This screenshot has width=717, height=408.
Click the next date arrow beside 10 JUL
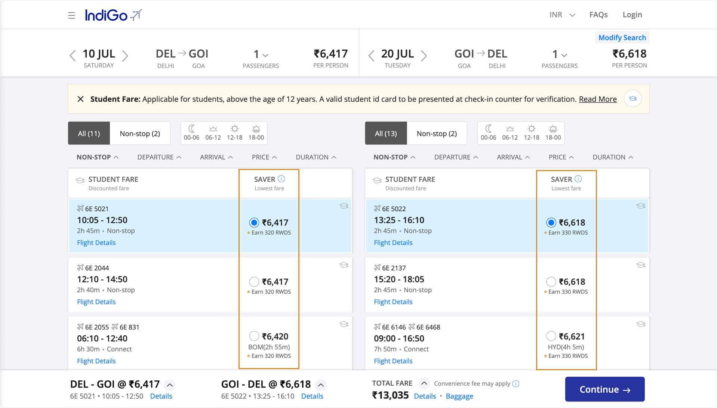point(126,55)
